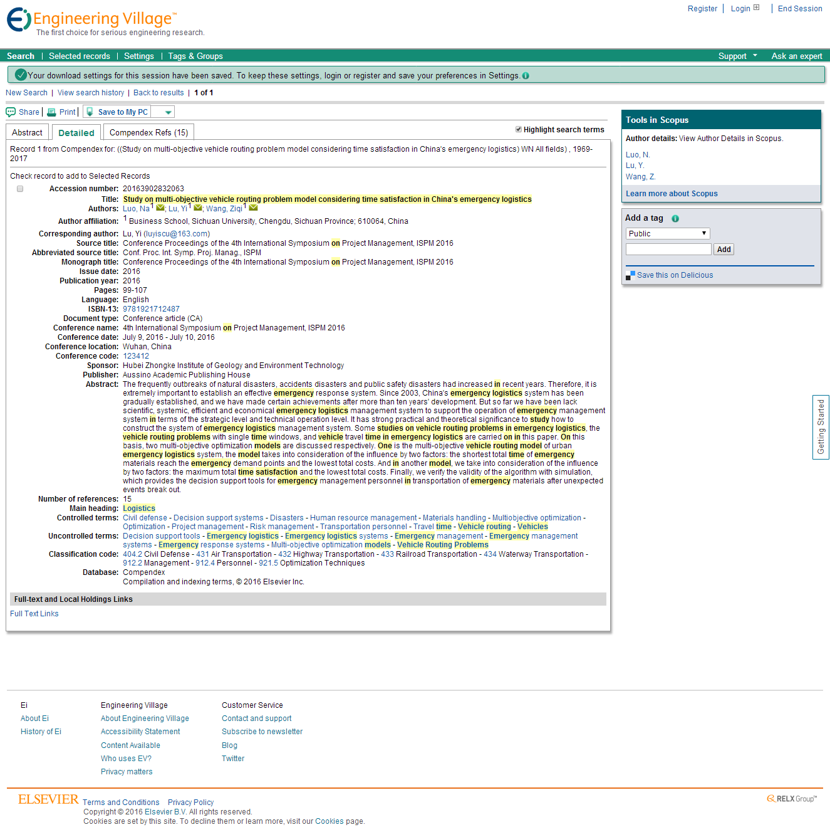This screenshot has width=830, height=837.
Task: Click the Save to My PC download icon
Action: click(90, 112)
